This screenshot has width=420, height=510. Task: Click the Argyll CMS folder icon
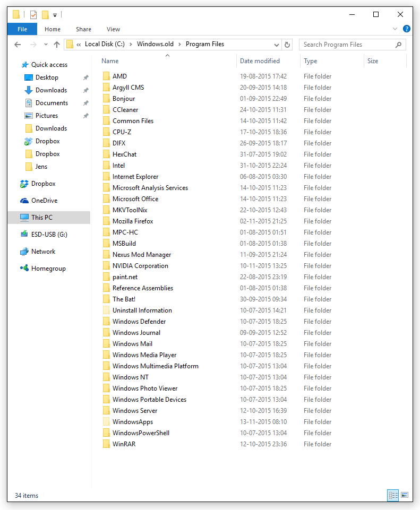106,87
